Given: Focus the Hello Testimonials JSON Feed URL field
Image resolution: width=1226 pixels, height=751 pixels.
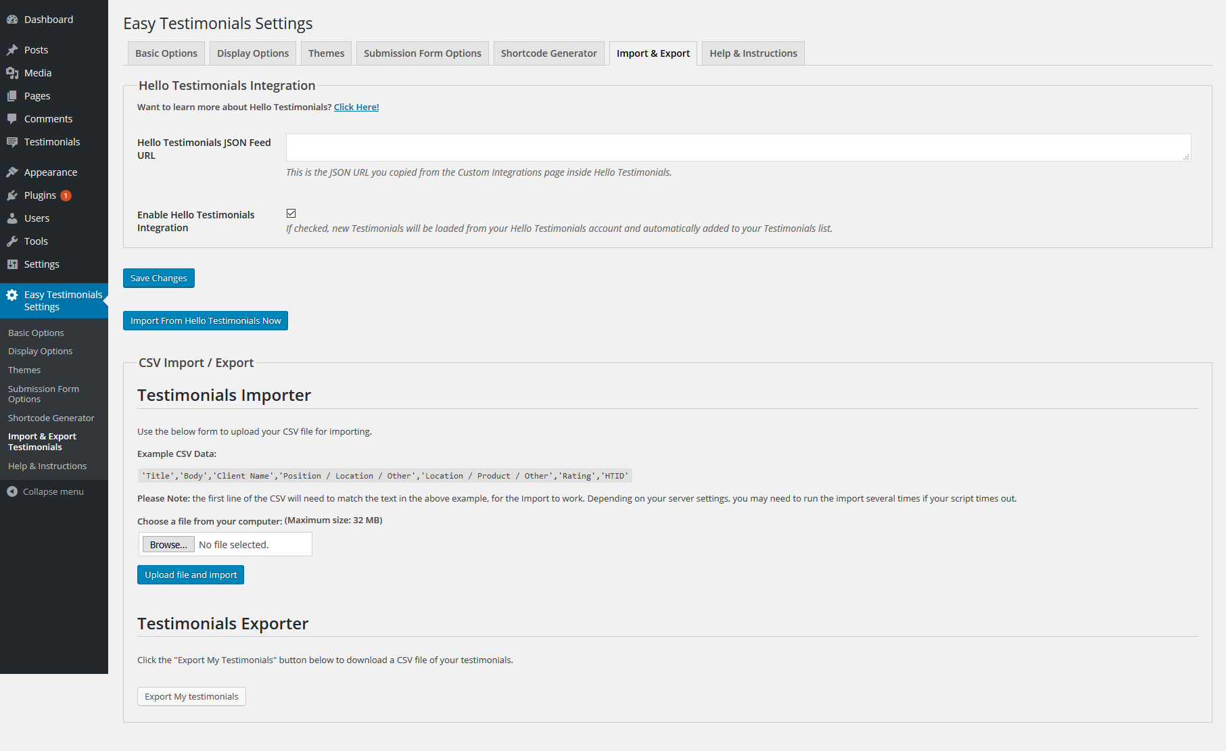Looking at the screenshot, I should (x=738, y=147).
